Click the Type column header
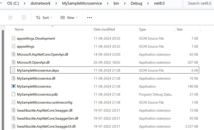 (x=142, y=29)
